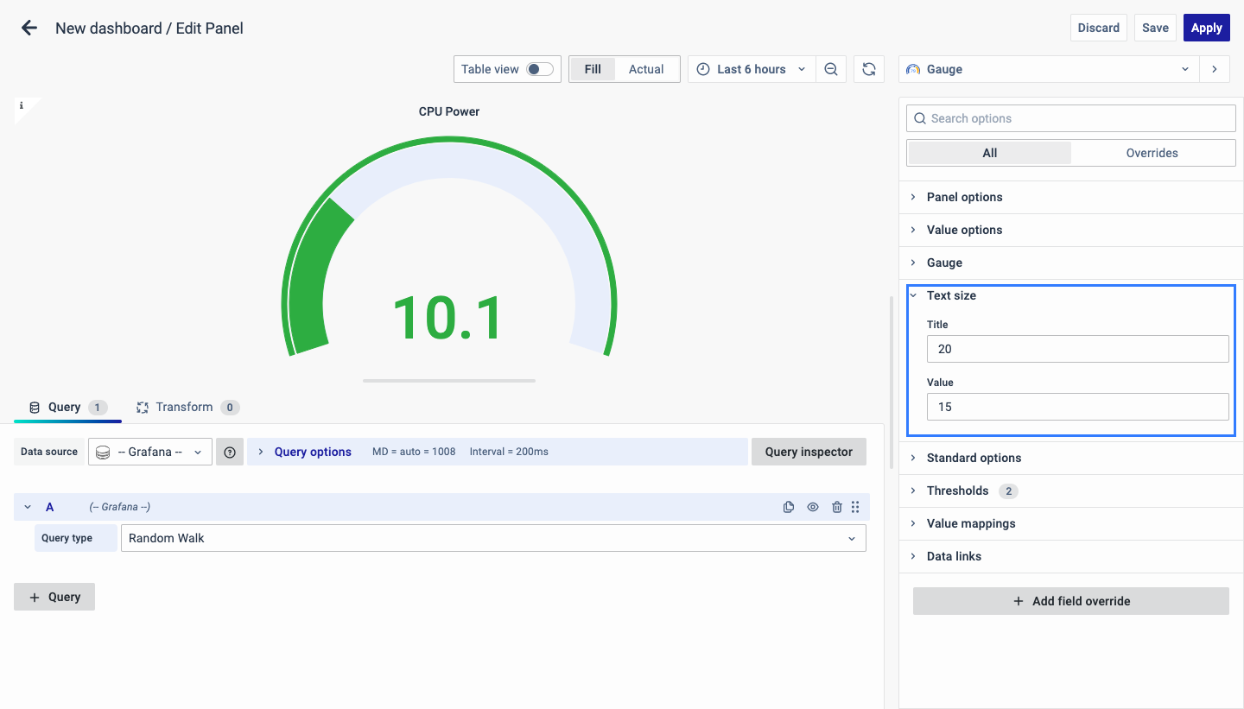Select the Overrides tab

(1152, 153)
